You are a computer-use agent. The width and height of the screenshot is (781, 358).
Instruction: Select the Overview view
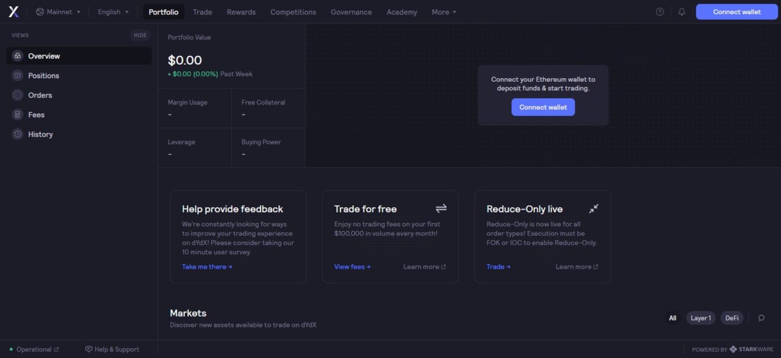[x=79, y=56]
